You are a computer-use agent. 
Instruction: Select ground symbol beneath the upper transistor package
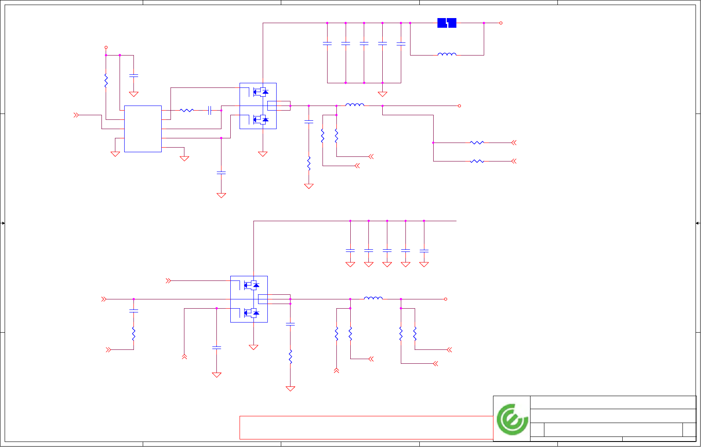[x=263, y=154]
